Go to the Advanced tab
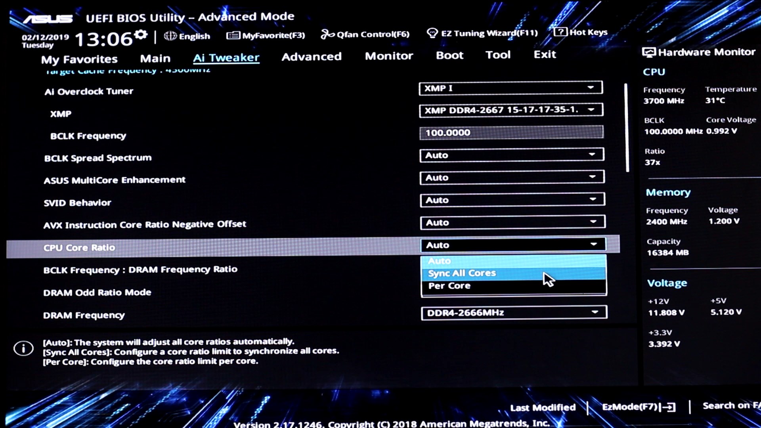 pyautogui.click(x=312, y=57)
